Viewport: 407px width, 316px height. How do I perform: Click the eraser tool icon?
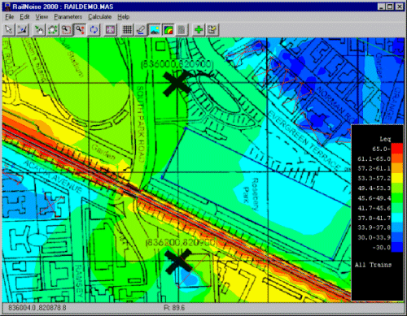(x=141, y=29)
